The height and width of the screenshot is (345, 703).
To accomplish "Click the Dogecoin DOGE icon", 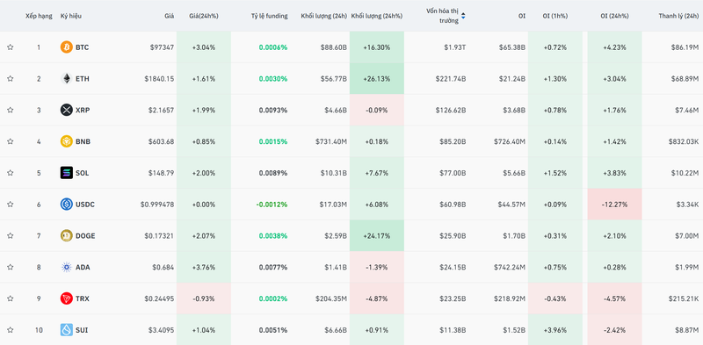I will click(67, 235).
